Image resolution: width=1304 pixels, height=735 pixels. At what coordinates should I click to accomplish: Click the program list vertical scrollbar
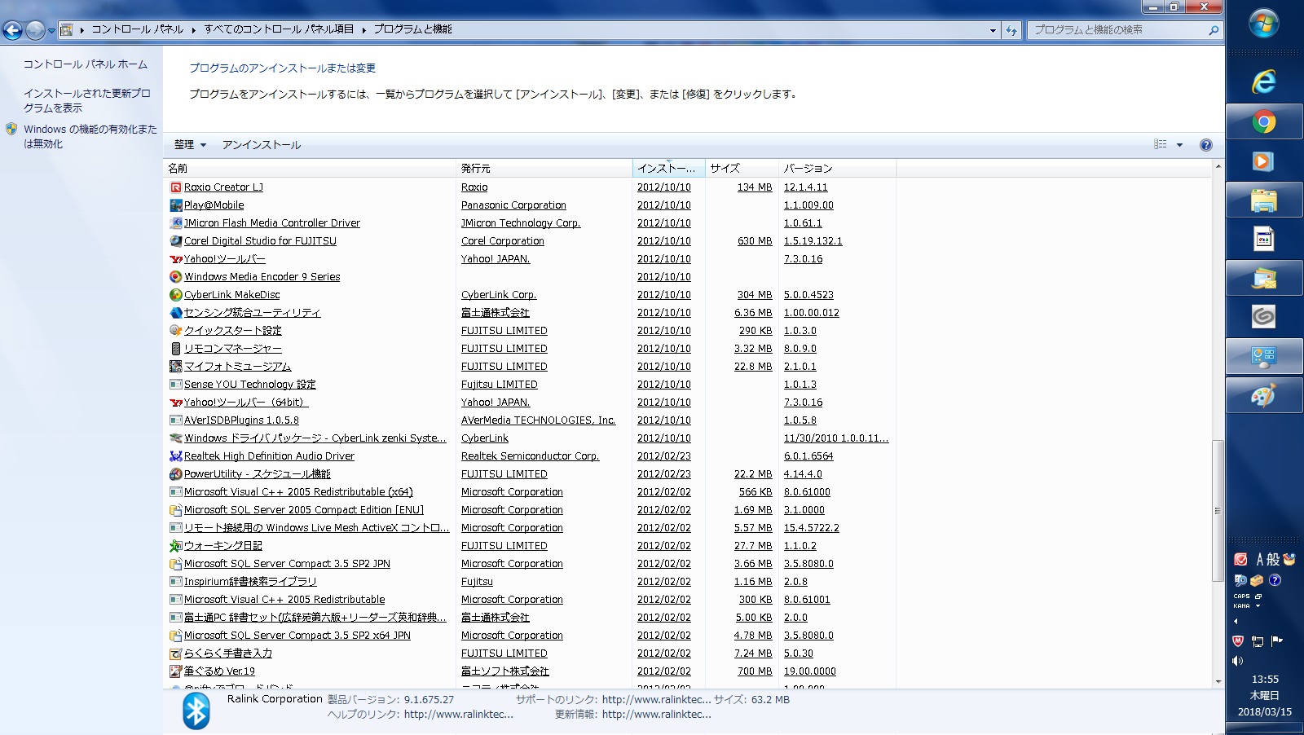pos(1218,511)
